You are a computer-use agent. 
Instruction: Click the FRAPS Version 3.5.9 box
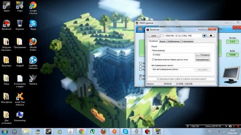coord(232,42)
